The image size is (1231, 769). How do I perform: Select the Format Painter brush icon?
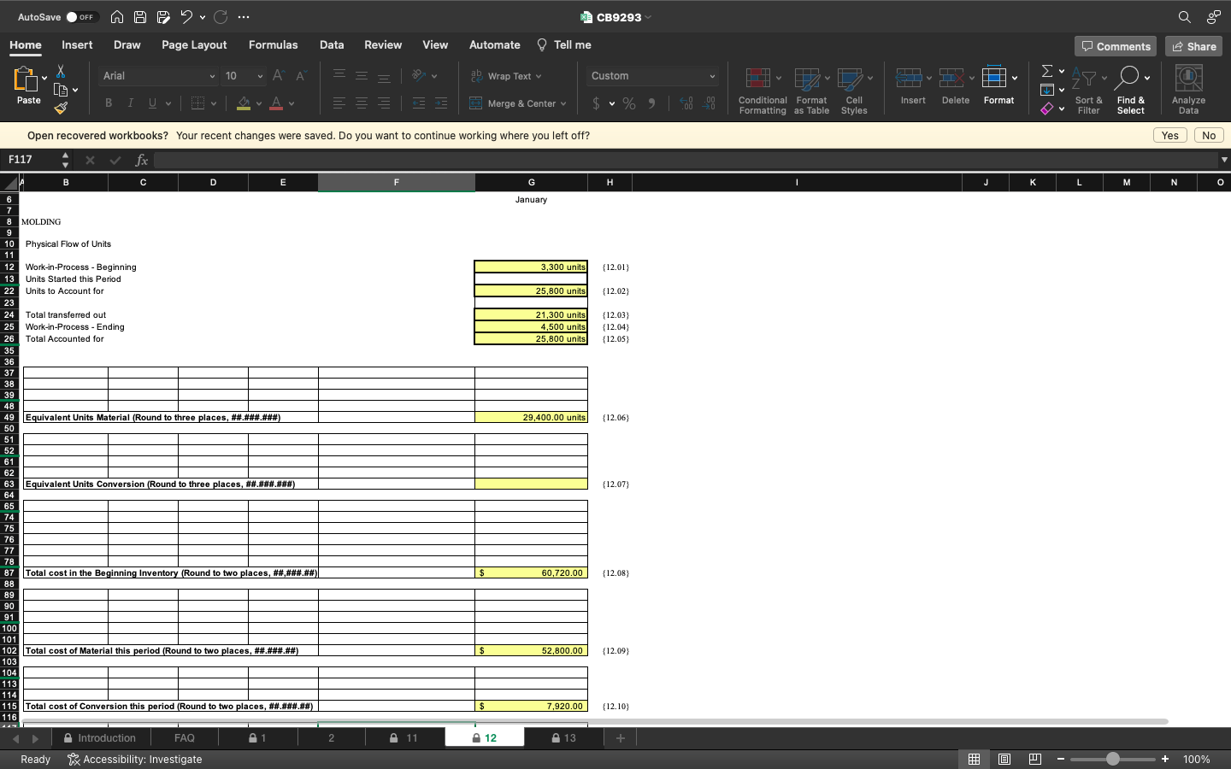point(61,108)
